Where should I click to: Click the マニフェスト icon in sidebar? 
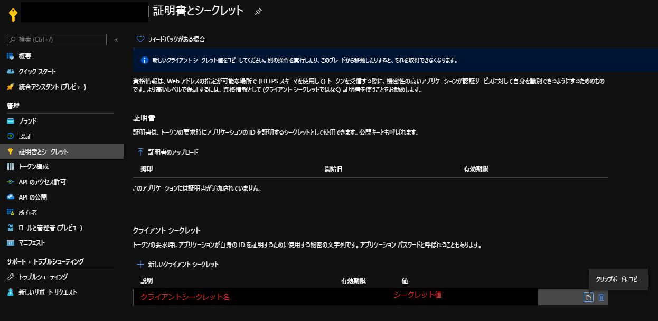(x=11, y=243)
